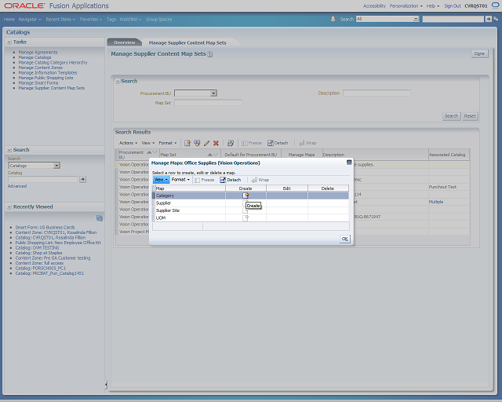Open the global search category dropdown
Screen dimensions: 502x402
(416, 19)
